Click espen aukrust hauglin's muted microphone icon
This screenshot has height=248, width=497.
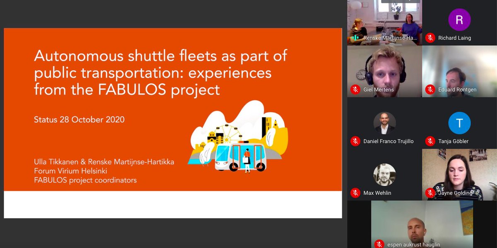point(379,244)
